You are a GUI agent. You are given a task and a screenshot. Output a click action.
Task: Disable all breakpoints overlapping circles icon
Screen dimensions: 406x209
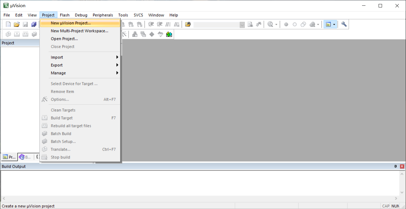(303, 25)
